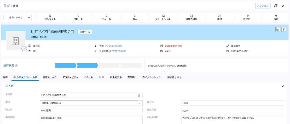Click the Brief追加 link

[182, 66]
